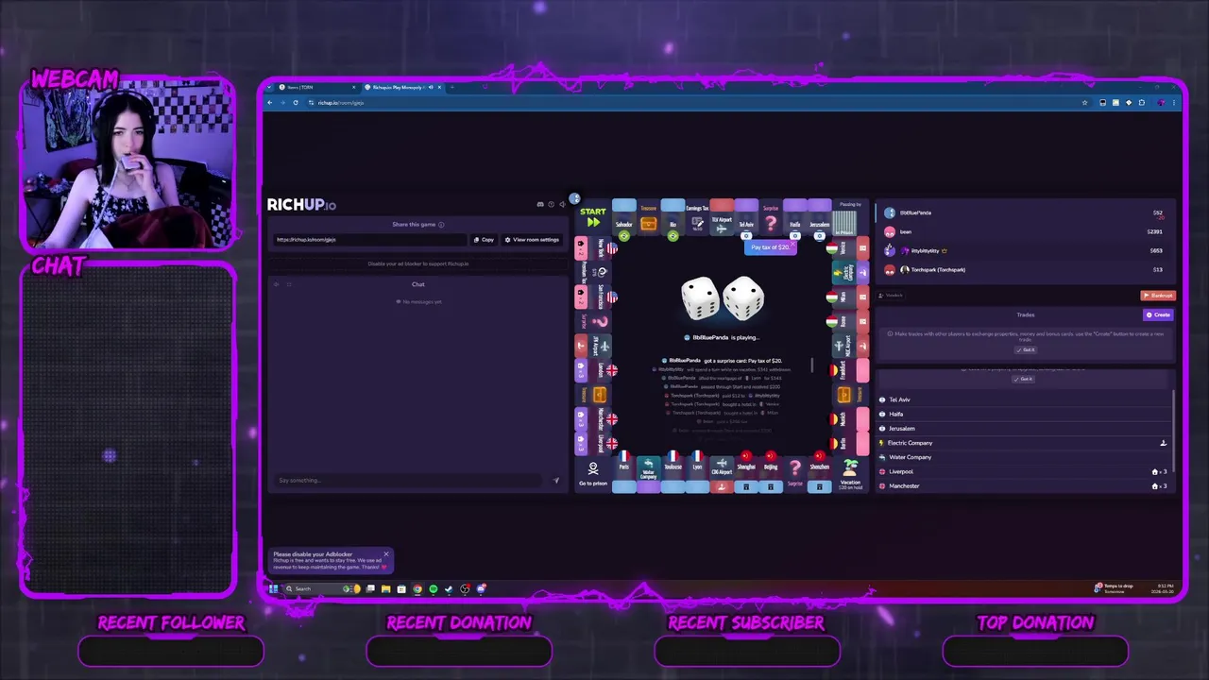Click the Premium Tax tile
The image size is (1209, 680).
pyautogui.click(x=593, y=273)
